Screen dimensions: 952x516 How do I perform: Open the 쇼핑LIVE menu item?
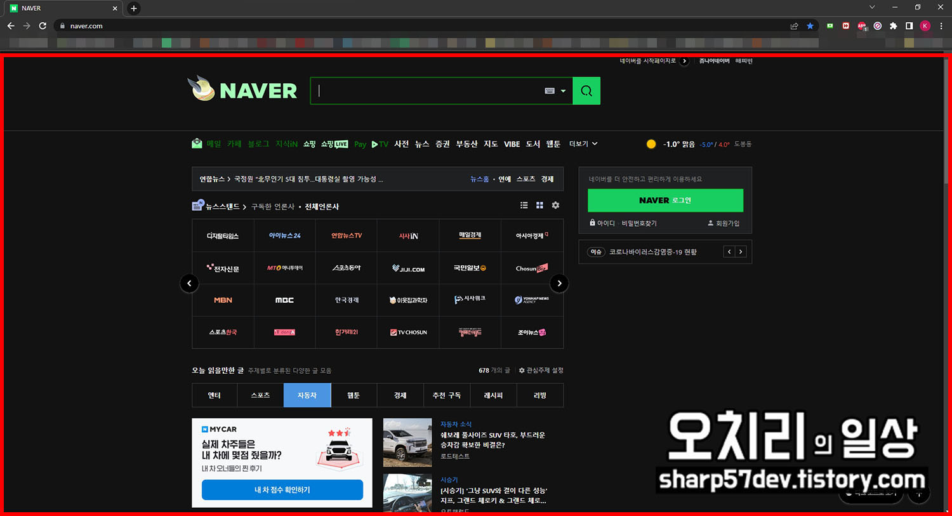click(x=334, y=144)
